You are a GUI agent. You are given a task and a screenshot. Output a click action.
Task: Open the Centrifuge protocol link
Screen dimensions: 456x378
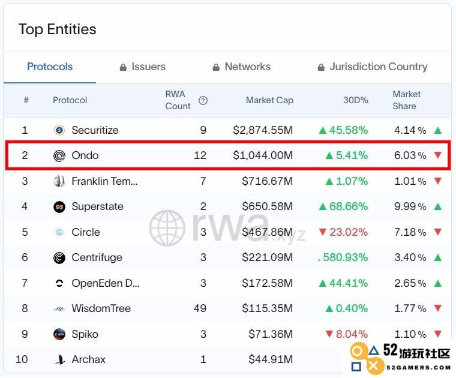pos(97,257)
